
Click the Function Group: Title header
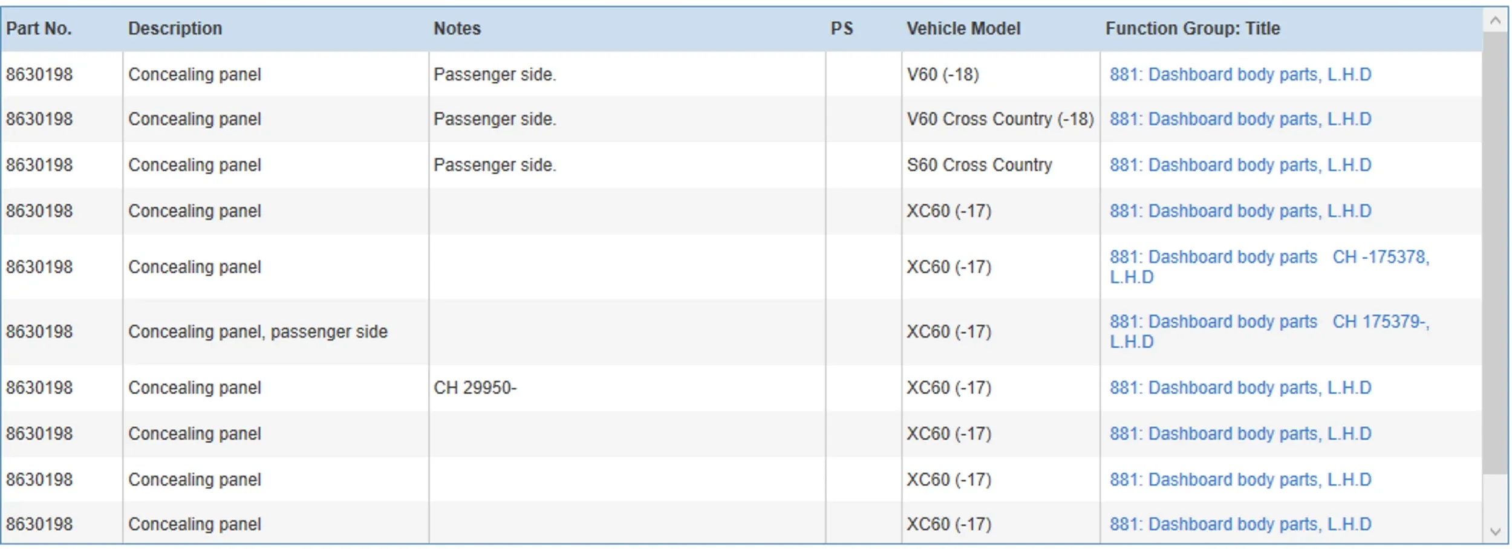(x=1192, y=28)
